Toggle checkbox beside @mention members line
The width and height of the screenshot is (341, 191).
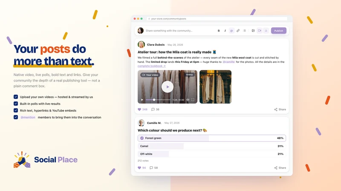(x=16, y=117)
